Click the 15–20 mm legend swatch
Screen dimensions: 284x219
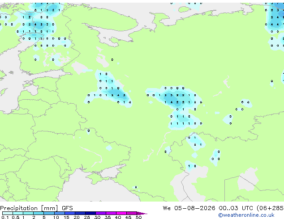click(70, 213)
